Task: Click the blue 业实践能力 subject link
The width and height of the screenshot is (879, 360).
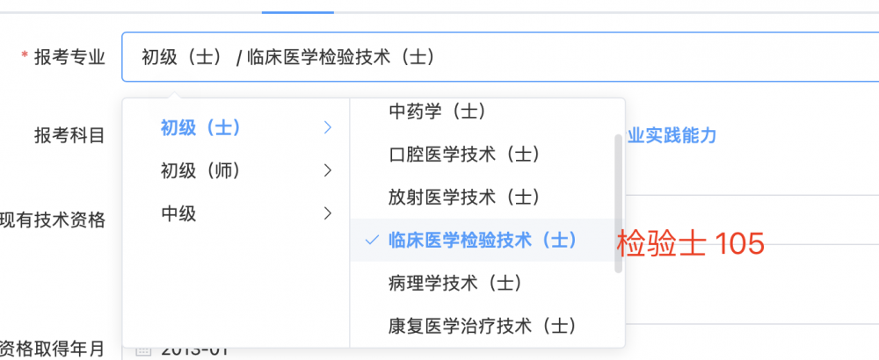Action: click(672, 135)
